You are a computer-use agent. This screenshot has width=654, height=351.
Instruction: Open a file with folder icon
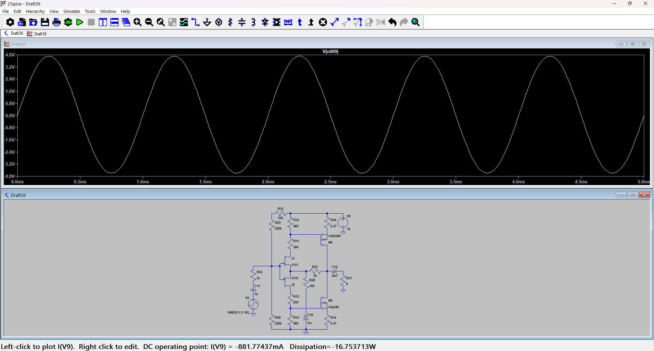click(33, 22)
